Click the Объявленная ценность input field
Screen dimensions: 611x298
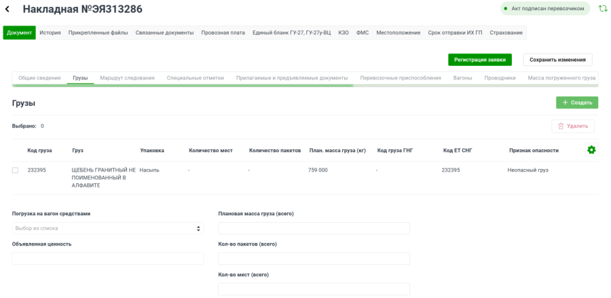click(107, 259)
